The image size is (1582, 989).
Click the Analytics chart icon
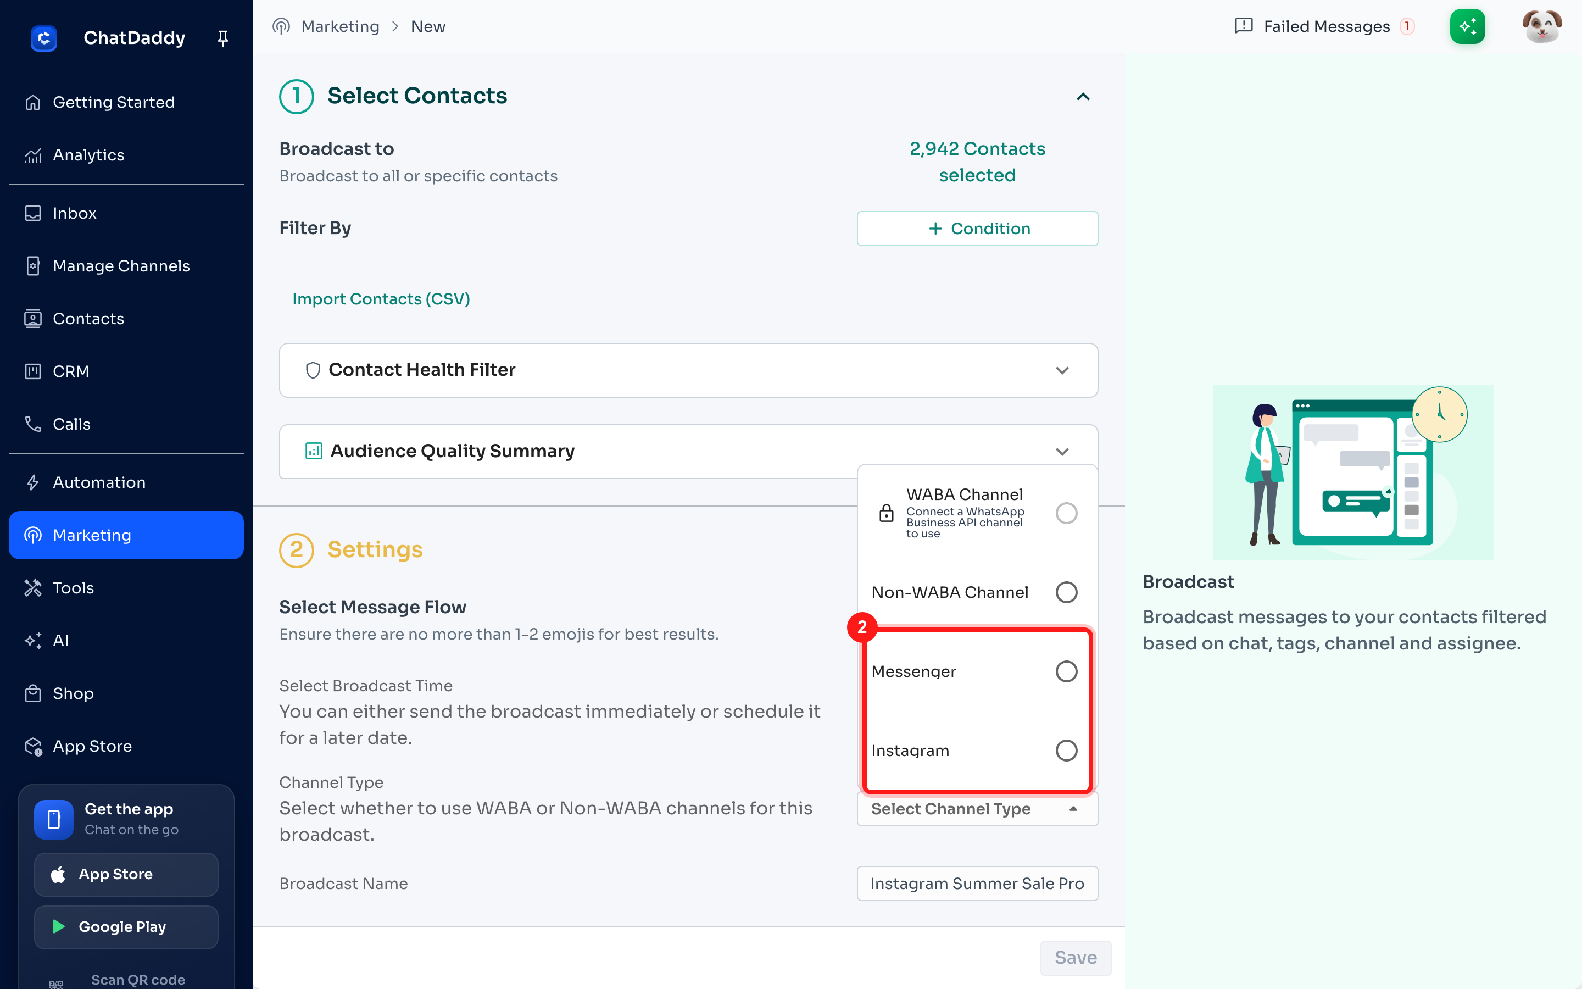tap(33, 155)
